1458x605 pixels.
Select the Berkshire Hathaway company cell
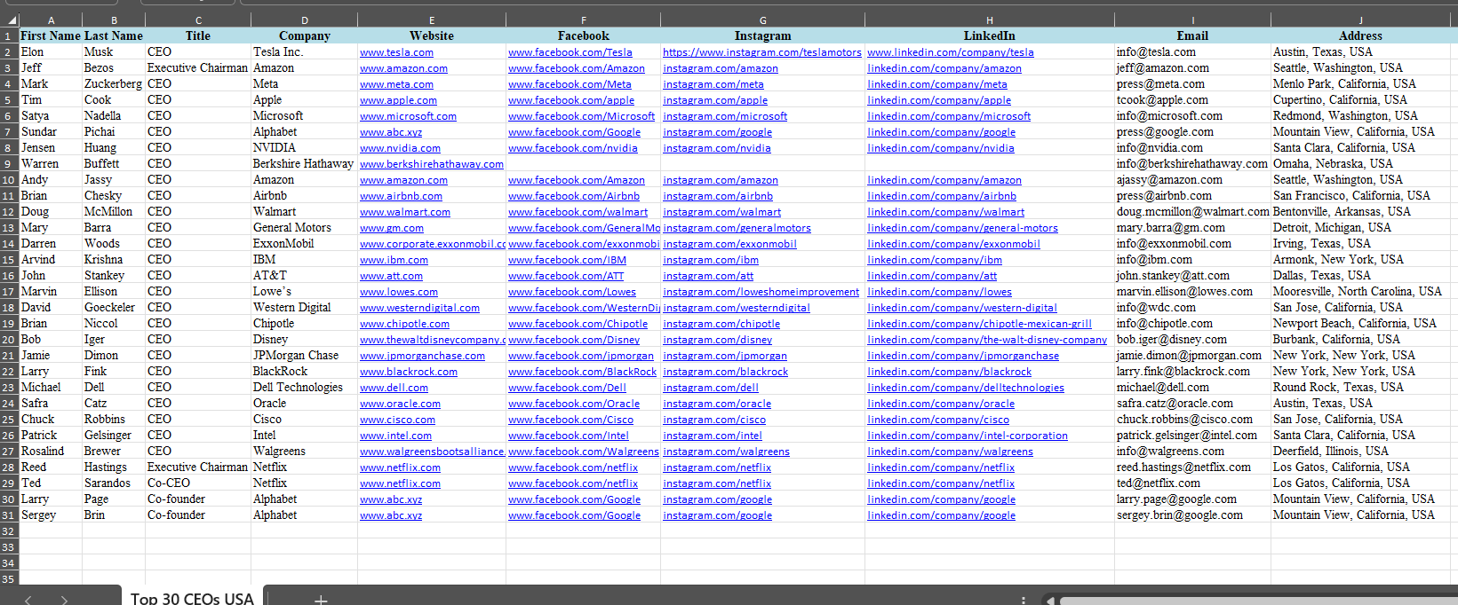pos(305,163)
